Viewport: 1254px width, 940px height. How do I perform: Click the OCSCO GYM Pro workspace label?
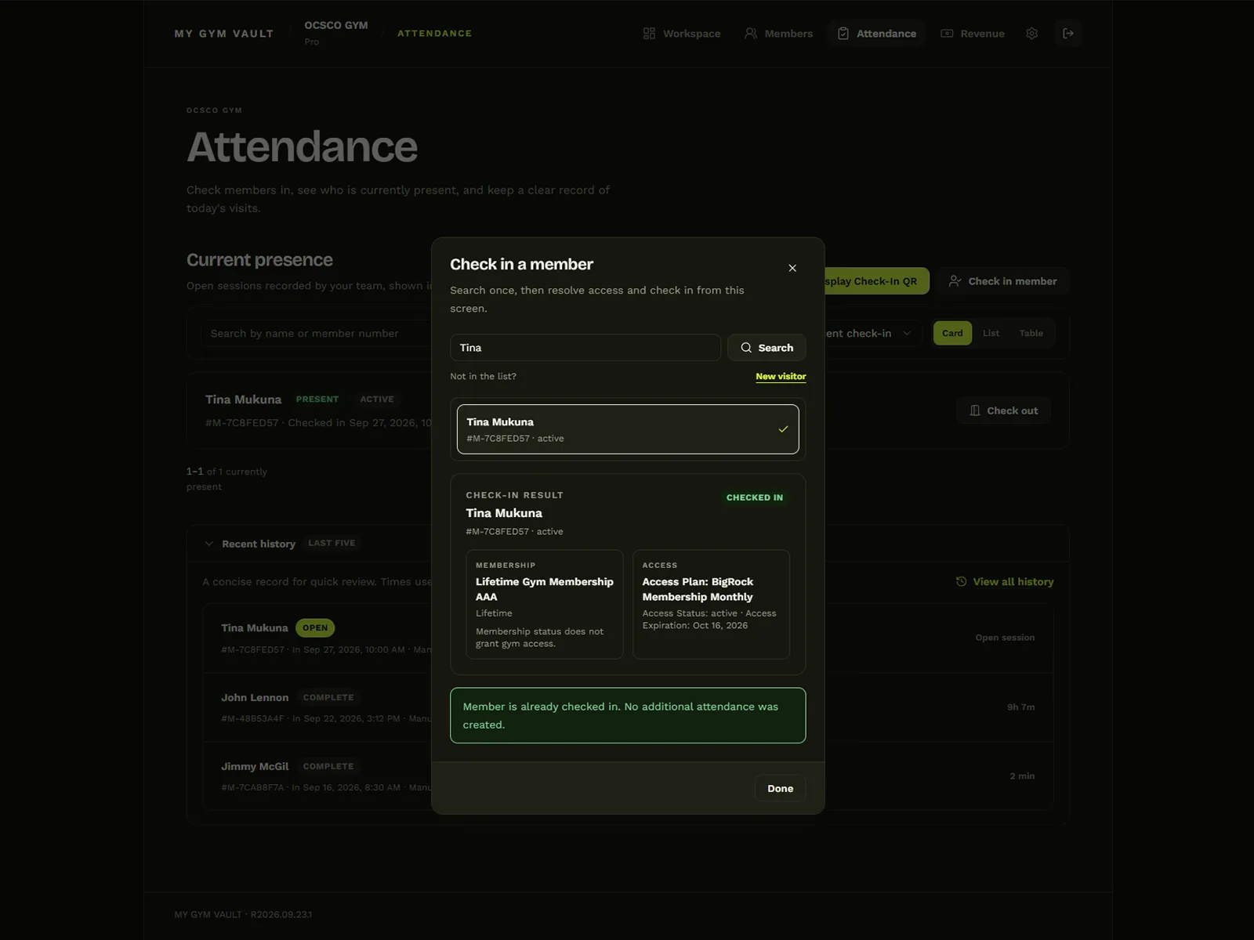point(336,33)
